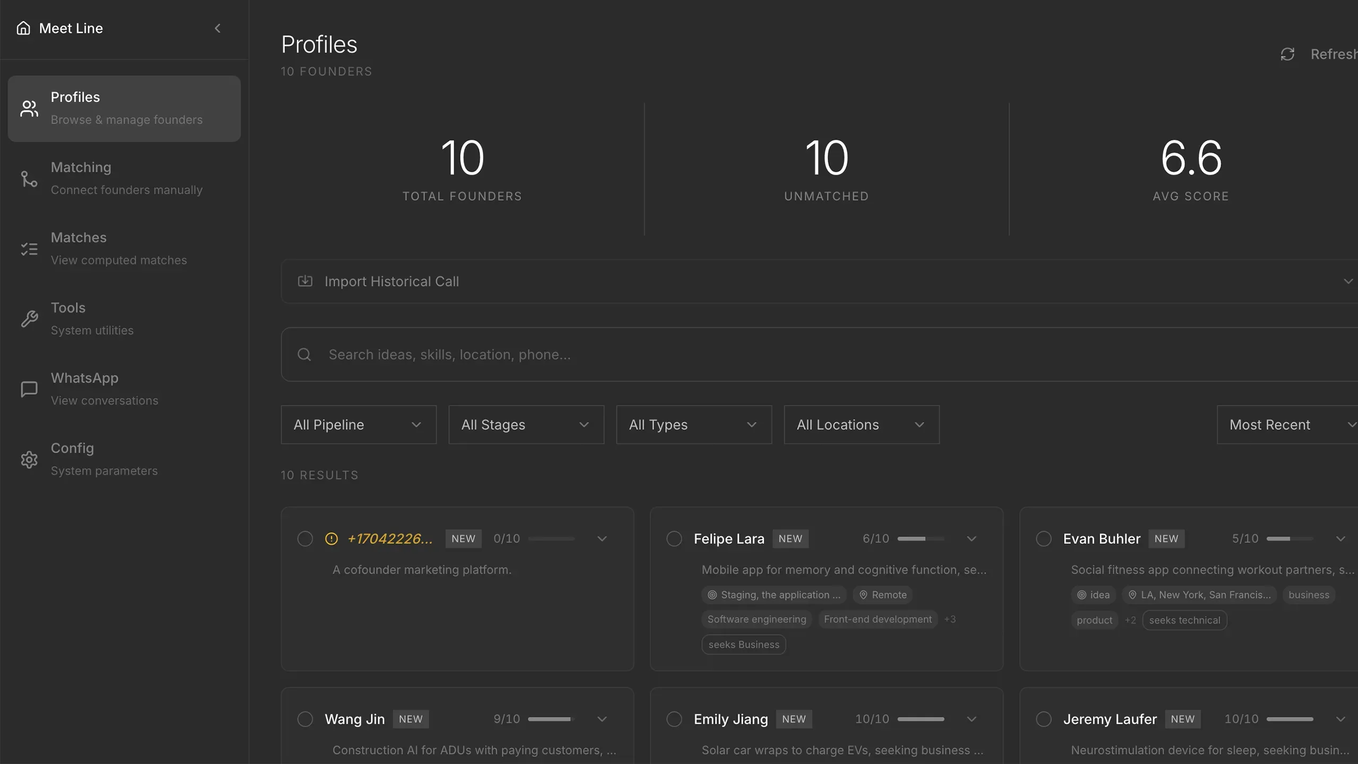The width and height of the screenshot is (1358, 764).
Task: Open Evan Buhler's profile name
Action: click(1101, 539)
